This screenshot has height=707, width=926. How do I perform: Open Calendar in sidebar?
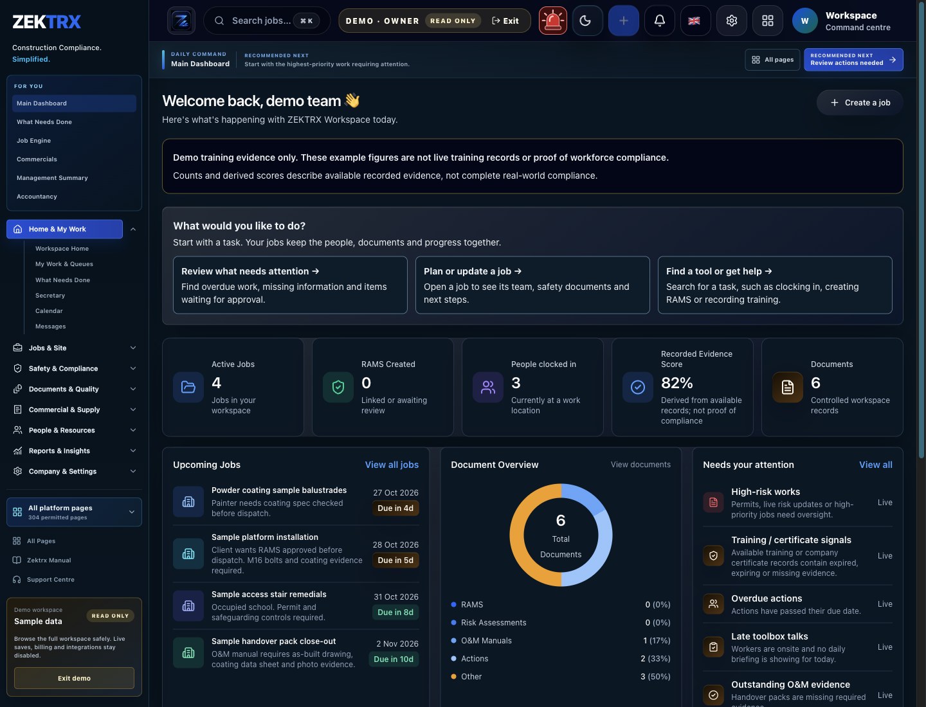(49, 310)
